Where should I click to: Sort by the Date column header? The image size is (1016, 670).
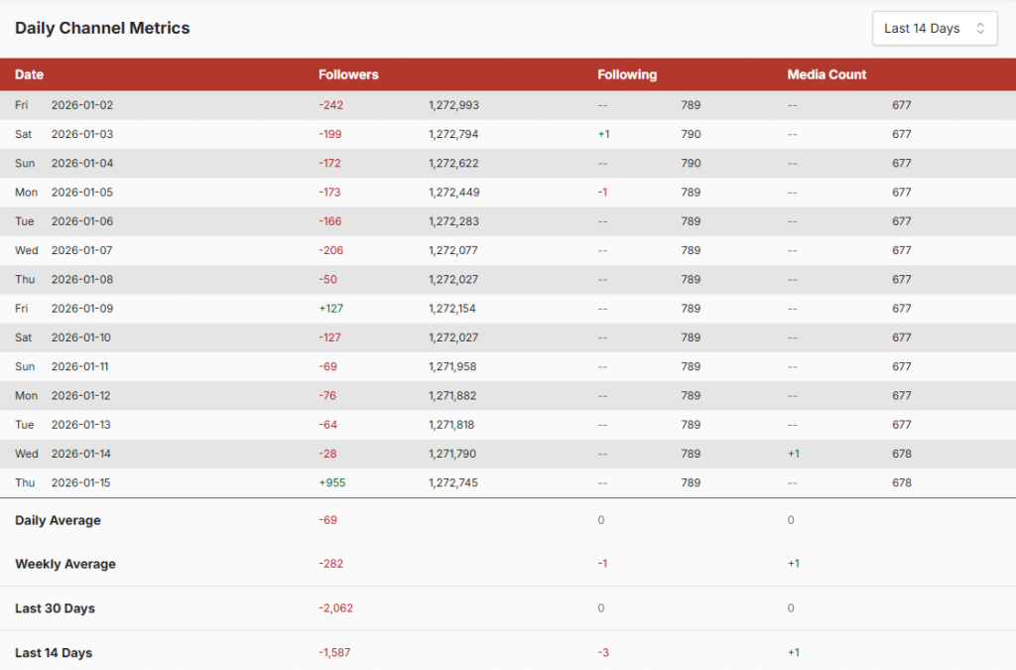click(30, 74)
